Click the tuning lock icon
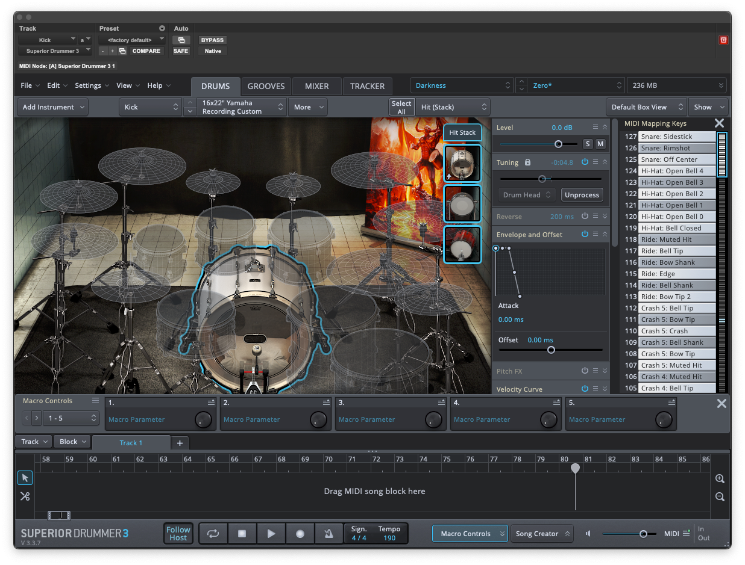 527,162
